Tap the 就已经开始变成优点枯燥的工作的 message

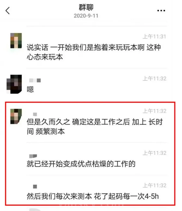click(x=81, y=164)
